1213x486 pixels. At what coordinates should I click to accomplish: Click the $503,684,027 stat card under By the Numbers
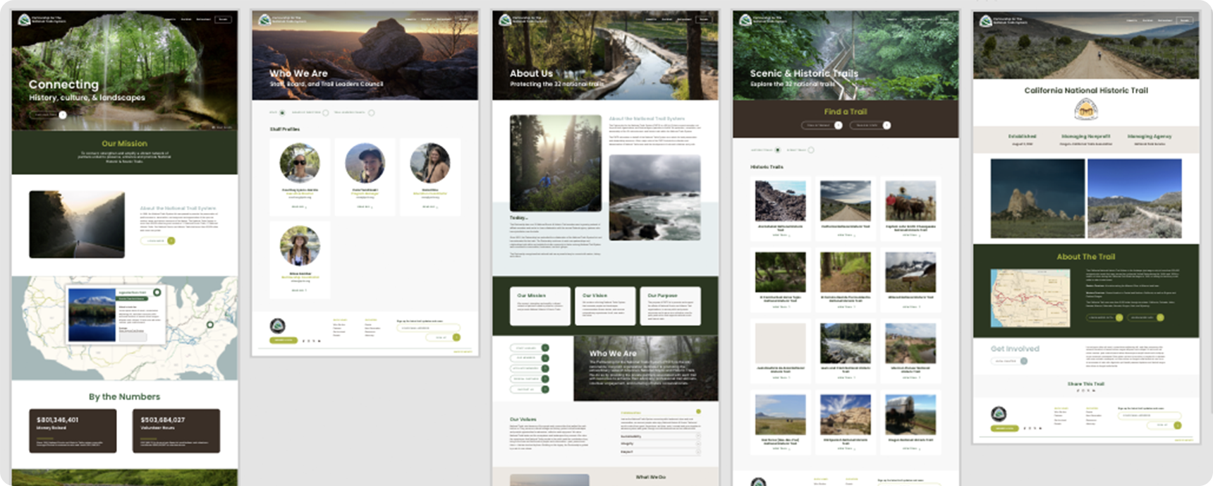176,430
